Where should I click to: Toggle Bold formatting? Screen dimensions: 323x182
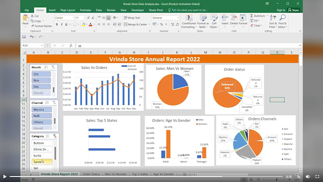57,24
